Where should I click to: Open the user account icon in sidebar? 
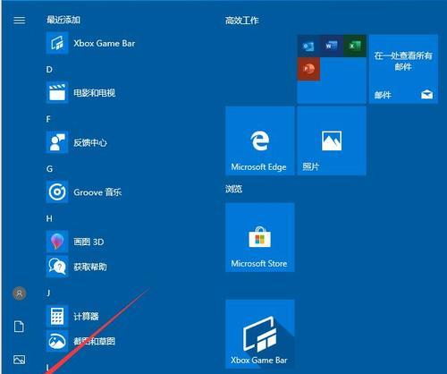pyautogui.click(x=20, y=293)
